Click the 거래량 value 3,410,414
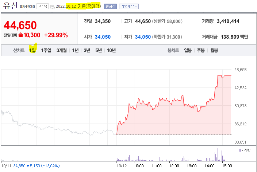This screenshot has height=172, width=257. 228,21
